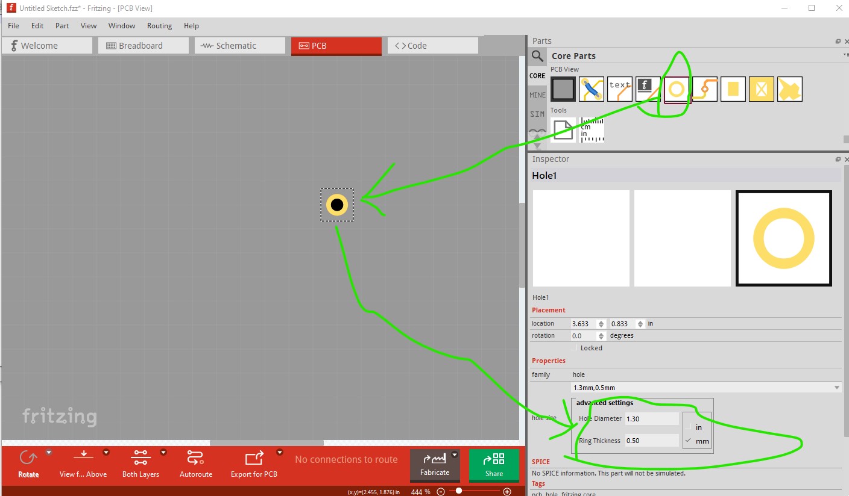Viewport: 849px width, 496px height.
Task: Select the gray PCB board part
Action: click(563, 89)
